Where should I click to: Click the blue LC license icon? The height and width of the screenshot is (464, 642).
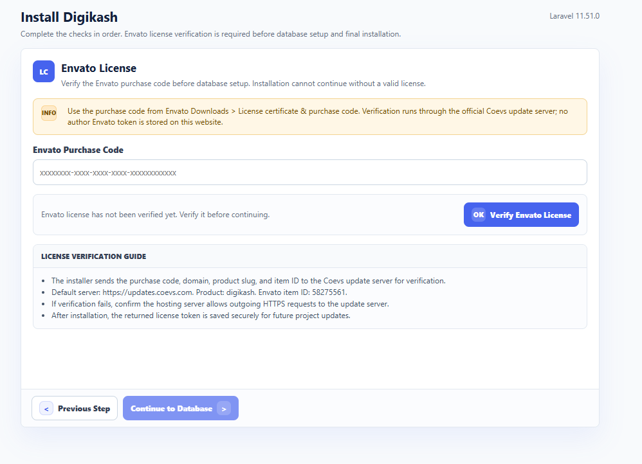point(44,71)
